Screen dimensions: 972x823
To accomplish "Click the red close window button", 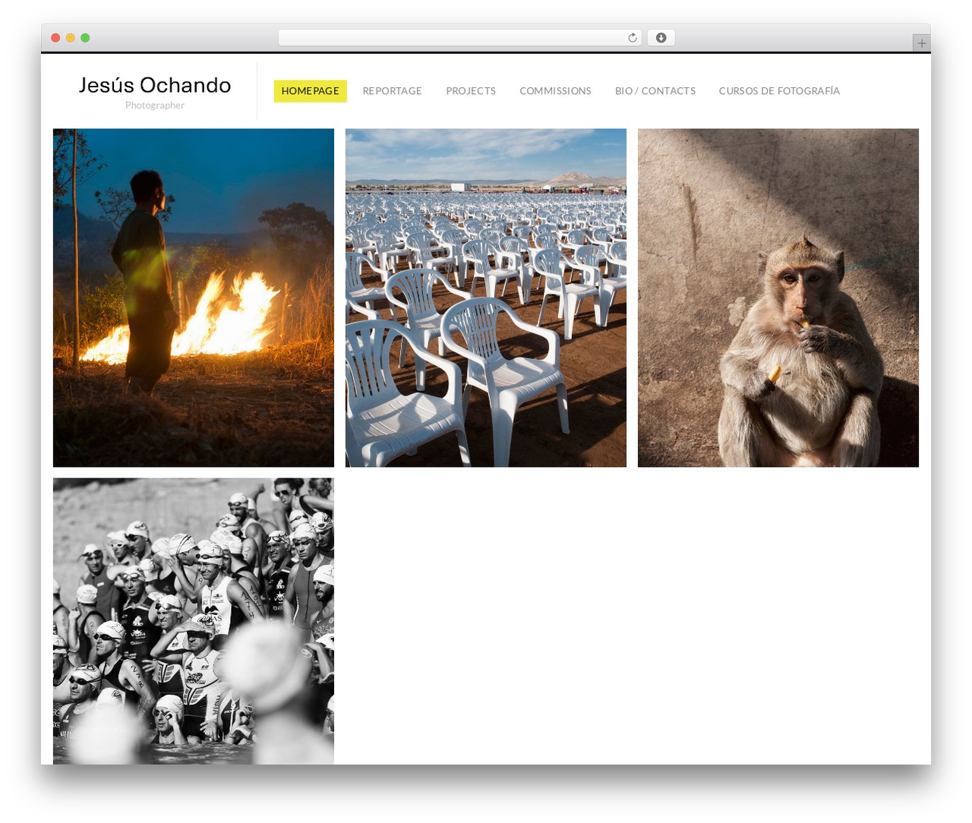I will [55, 38].
